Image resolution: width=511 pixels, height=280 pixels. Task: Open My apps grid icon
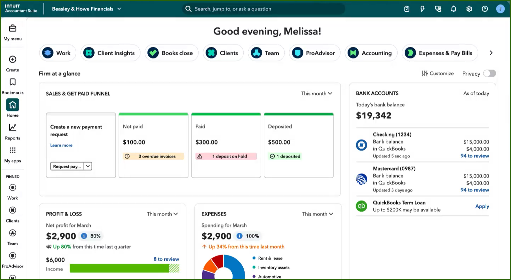13,150
